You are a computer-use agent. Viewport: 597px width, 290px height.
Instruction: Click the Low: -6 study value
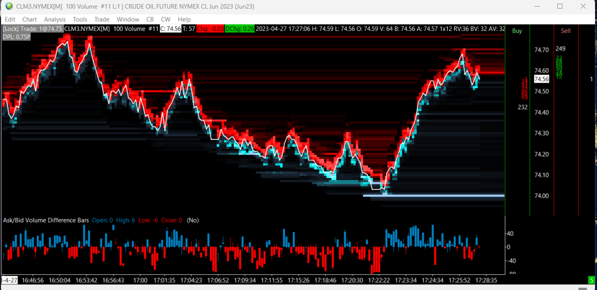tap(148, 220)
